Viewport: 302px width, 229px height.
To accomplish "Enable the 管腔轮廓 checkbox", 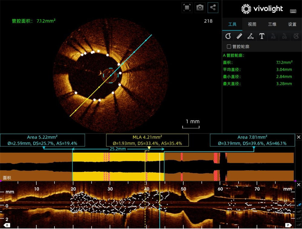I will pyautogui.click(x=229, y=46).
